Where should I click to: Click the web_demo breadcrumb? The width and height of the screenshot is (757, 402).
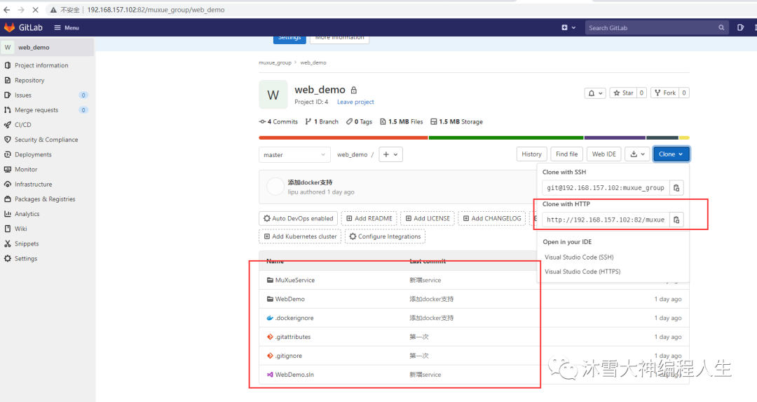pos(313,63)
